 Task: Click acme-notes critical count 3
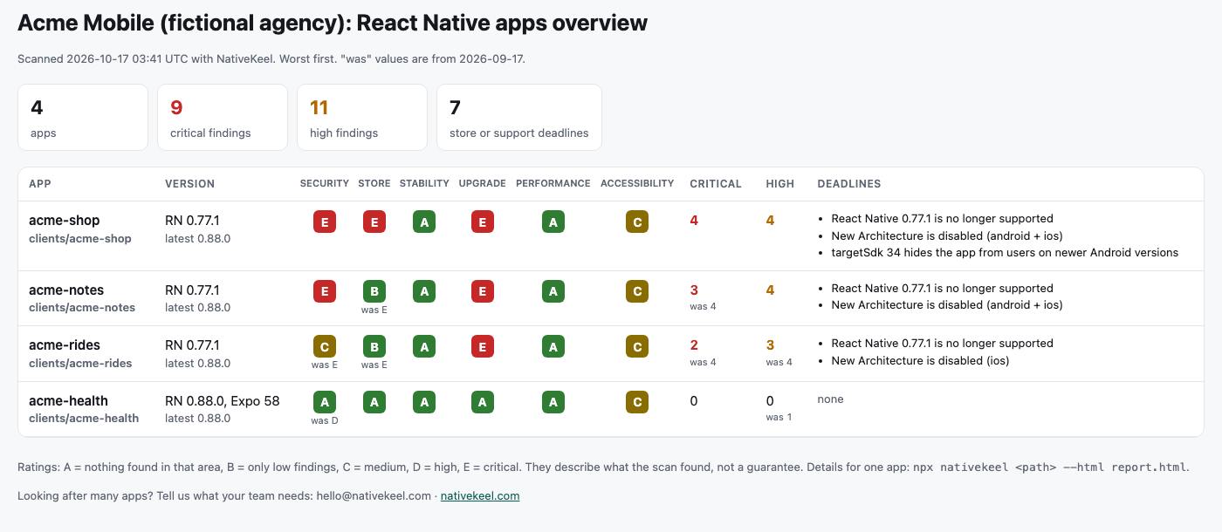(694, 290)
